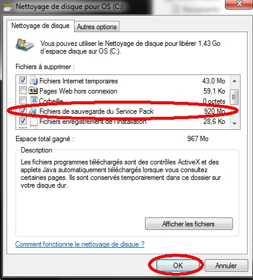Click the offline Web pages sync icon
Viewport: 253px width, 280px height.
(x=33, y=91)
